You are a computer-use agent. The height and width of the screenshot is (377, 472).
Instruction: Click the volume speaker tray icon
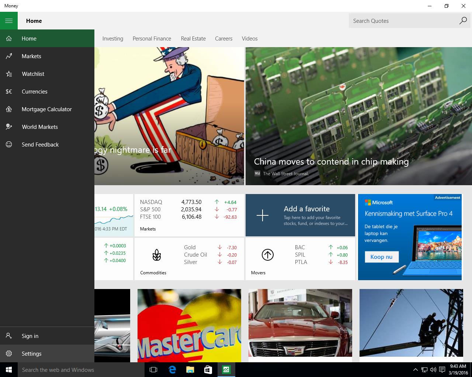(x=433, y=370)
